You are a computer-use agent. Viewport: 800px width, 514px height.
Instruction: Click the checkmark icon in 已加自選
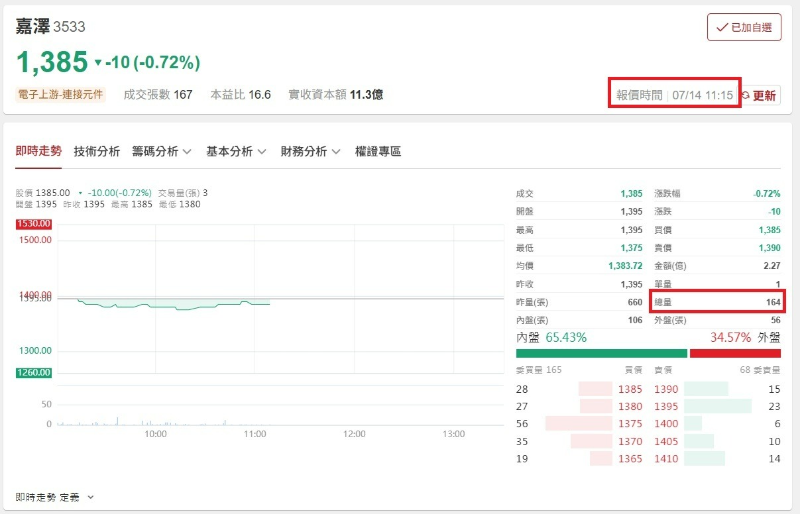pos(722,28)
